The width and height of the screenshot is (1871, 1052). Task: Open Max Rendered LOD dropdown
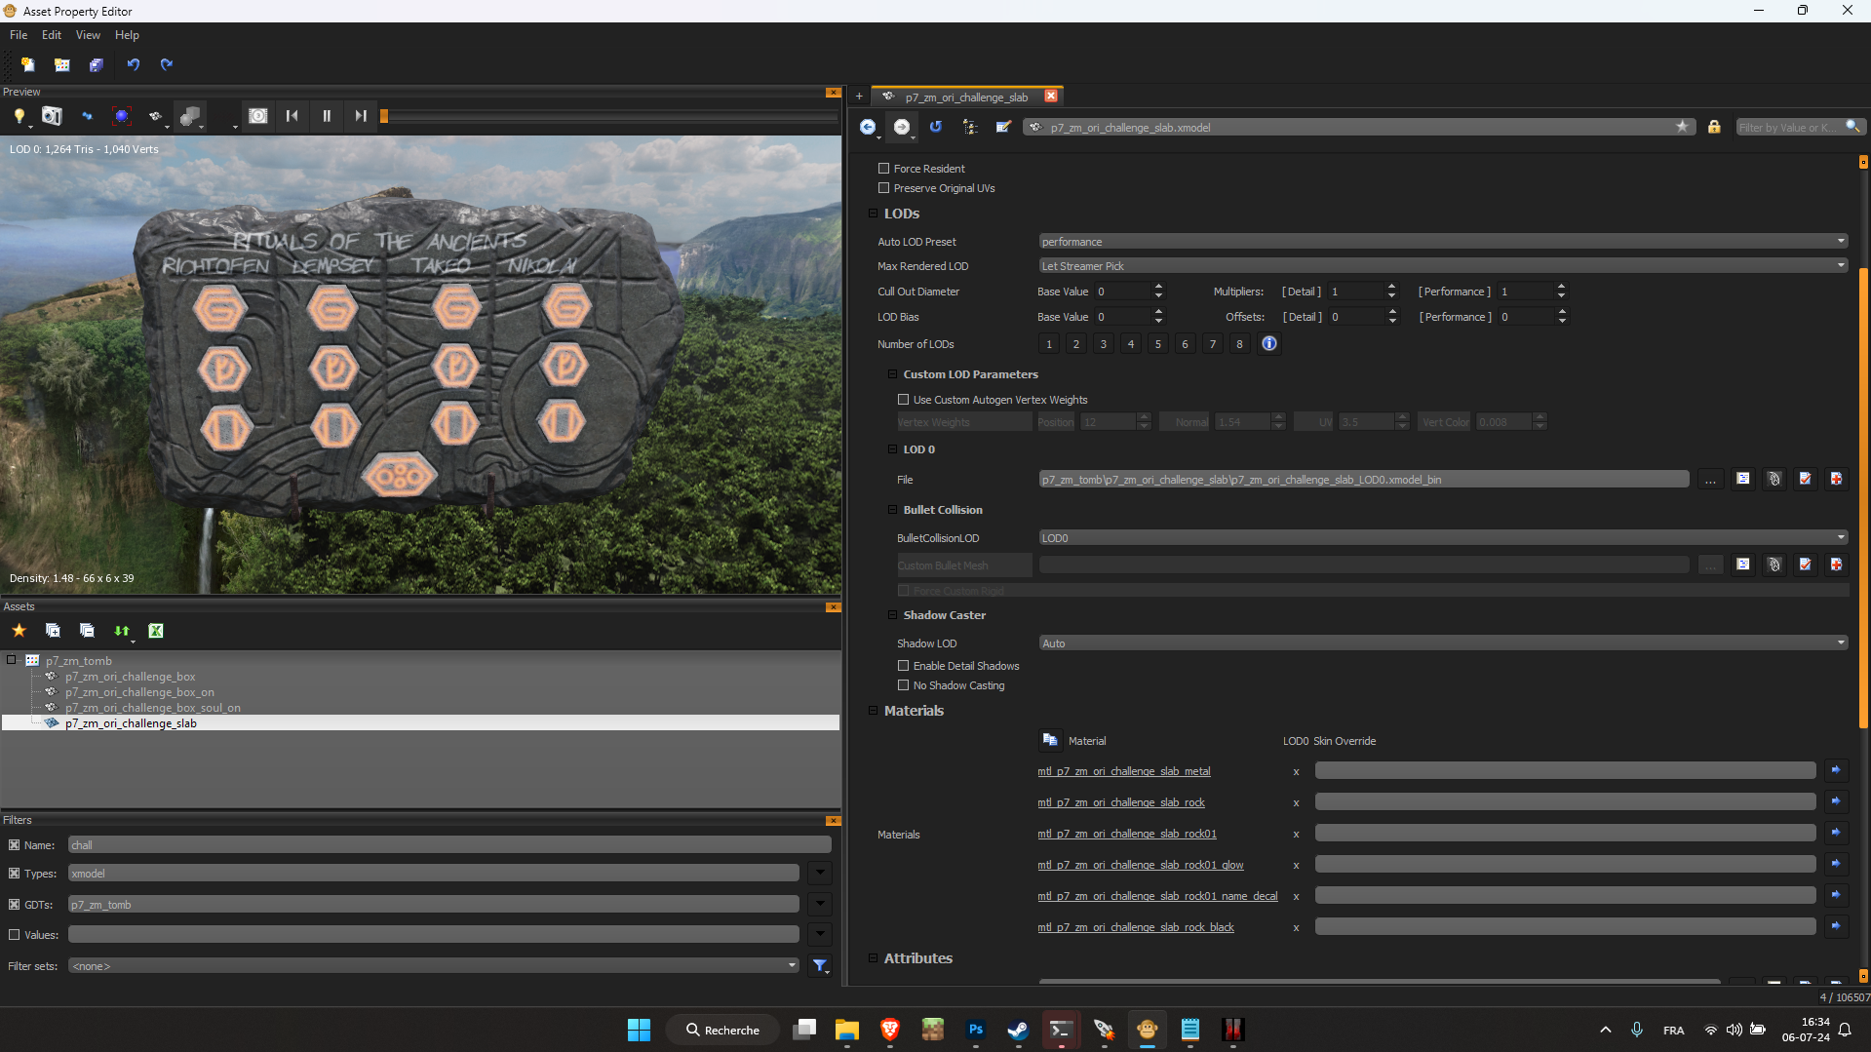pos(1443,266)
